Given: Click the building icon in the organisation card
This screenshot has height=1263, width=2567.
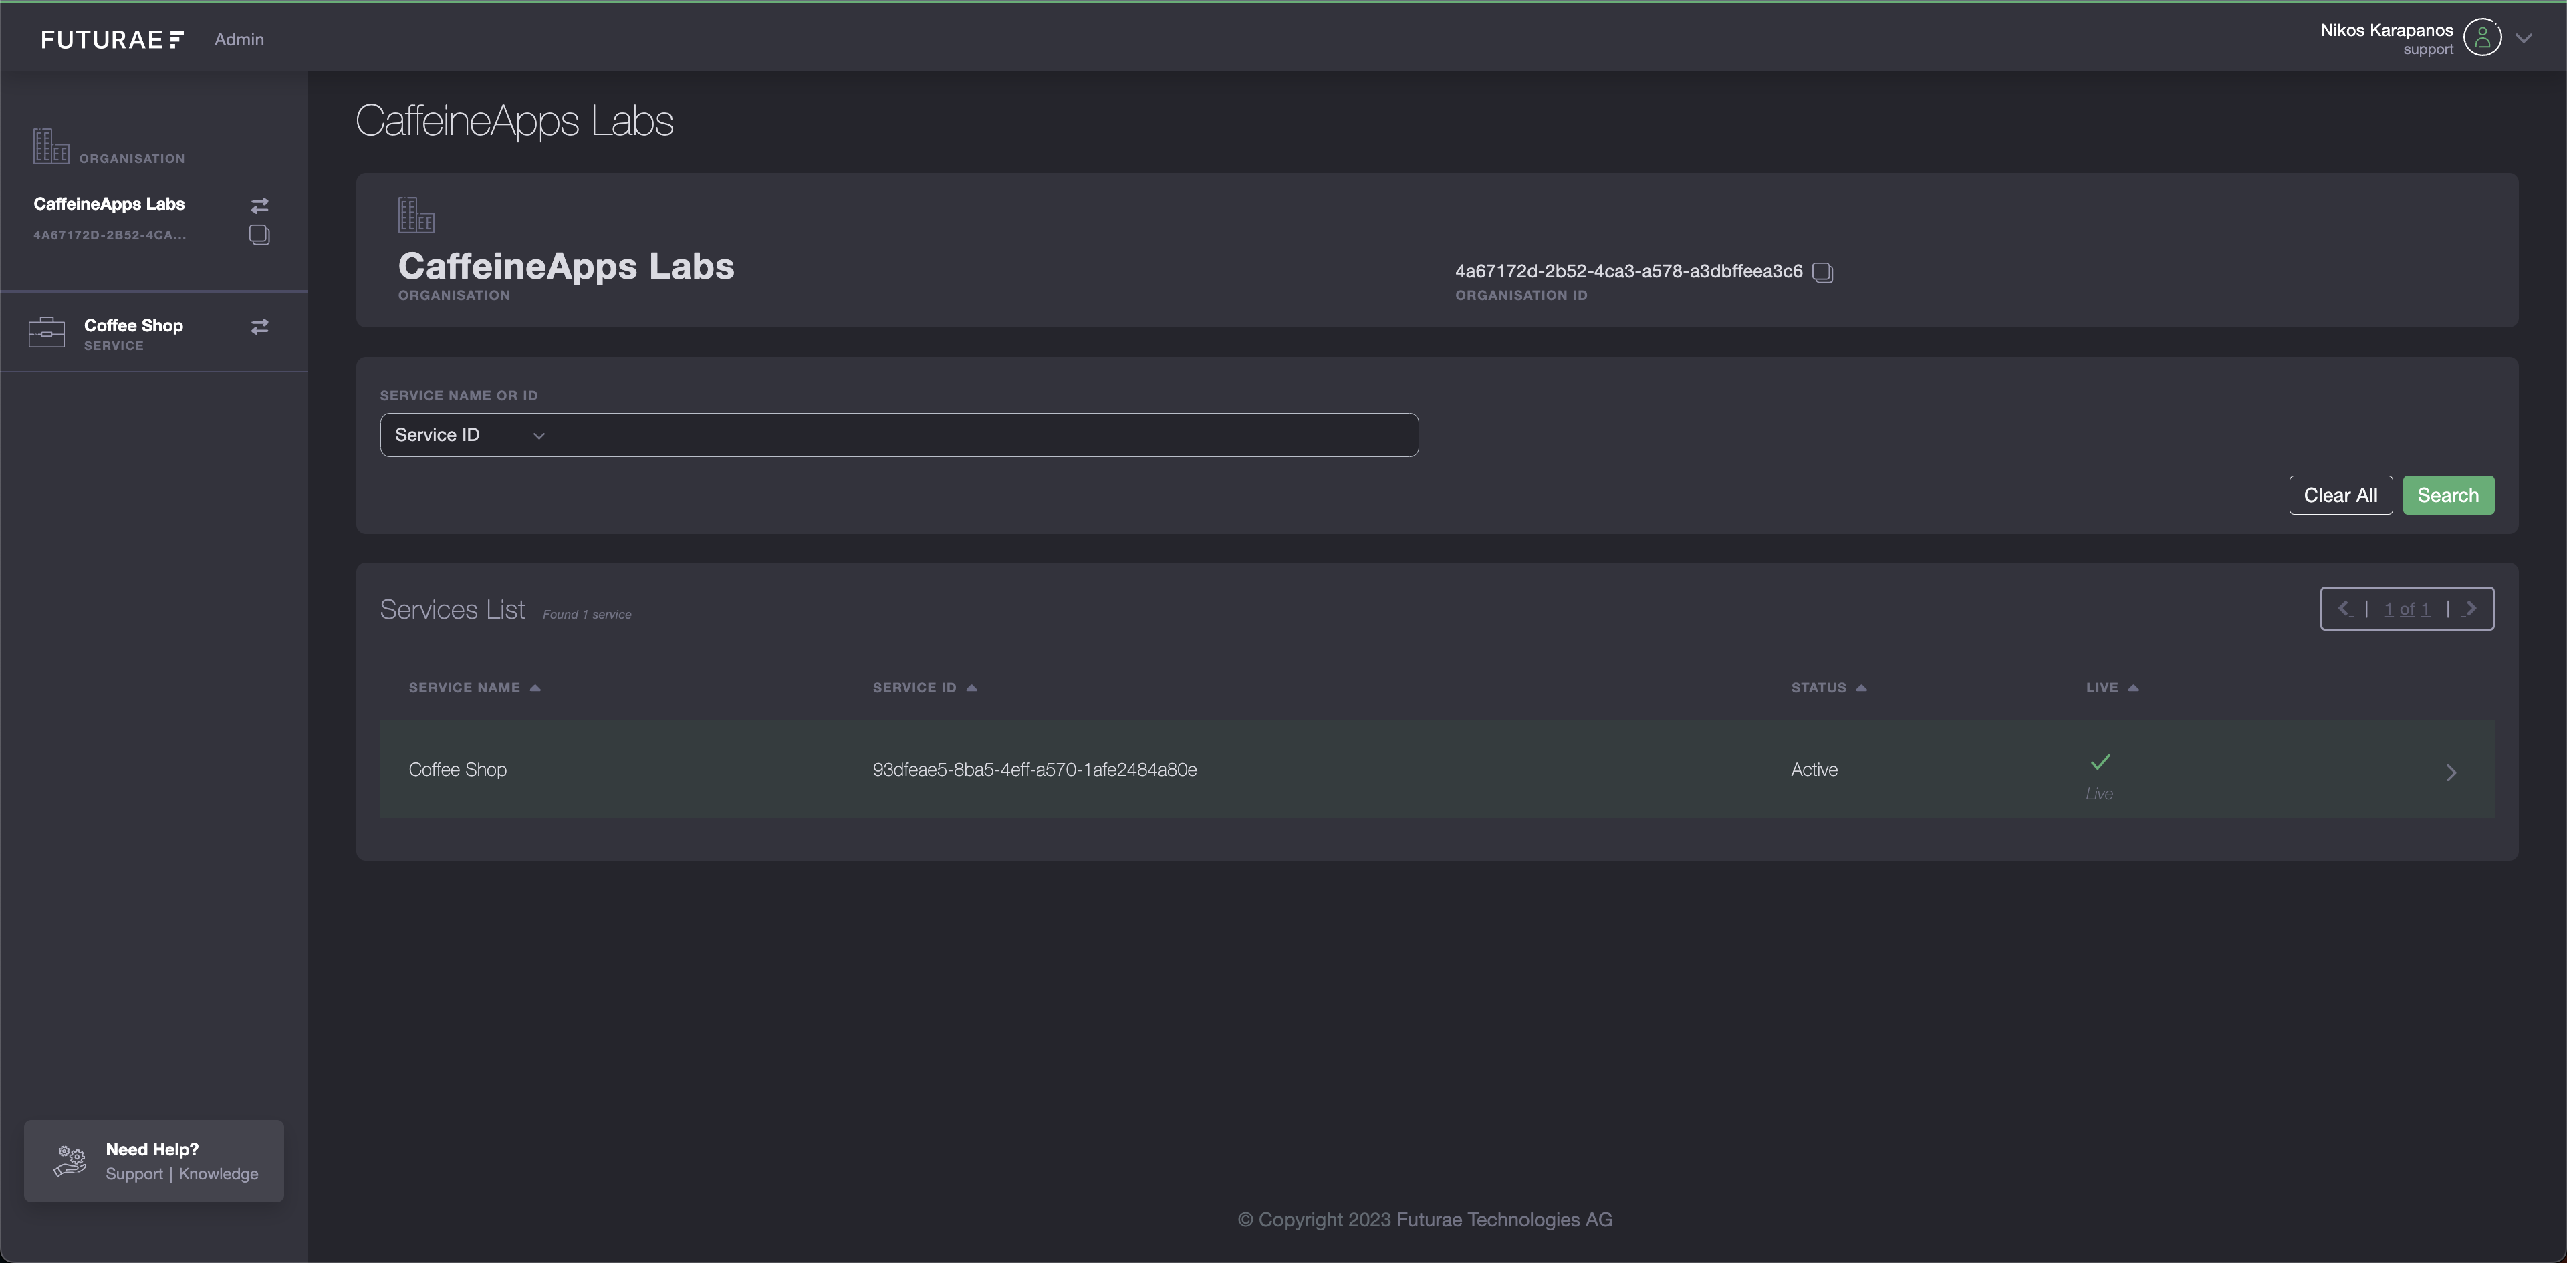Looking at the screenshot, I should click(x=416, y=214).
